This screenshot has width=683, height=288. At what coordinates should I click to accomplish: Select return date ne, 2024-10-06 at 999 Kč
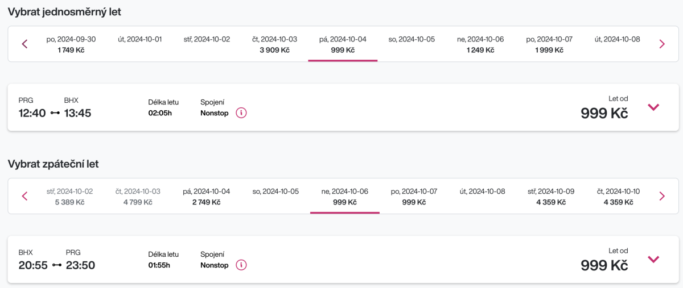(x=344, y=197)
